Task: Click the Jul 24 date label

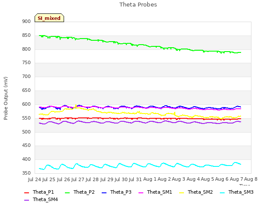Action: (x=35, y=179)
